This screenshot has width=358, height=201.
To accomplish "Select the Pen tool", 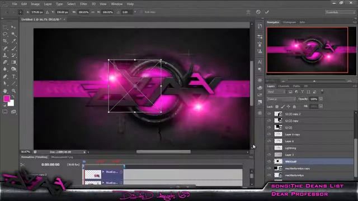I will (5, 76).
